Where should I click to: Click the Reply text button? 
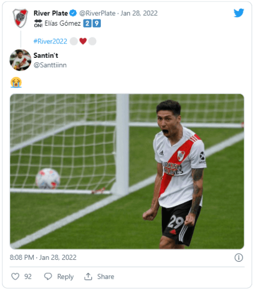tap(66, 277)
